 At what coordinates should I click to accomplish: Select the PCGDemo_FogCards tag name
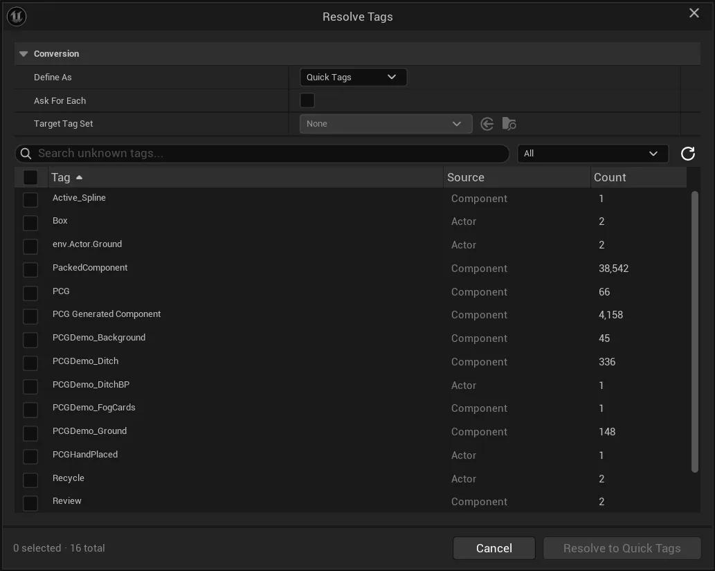[94, 408]
